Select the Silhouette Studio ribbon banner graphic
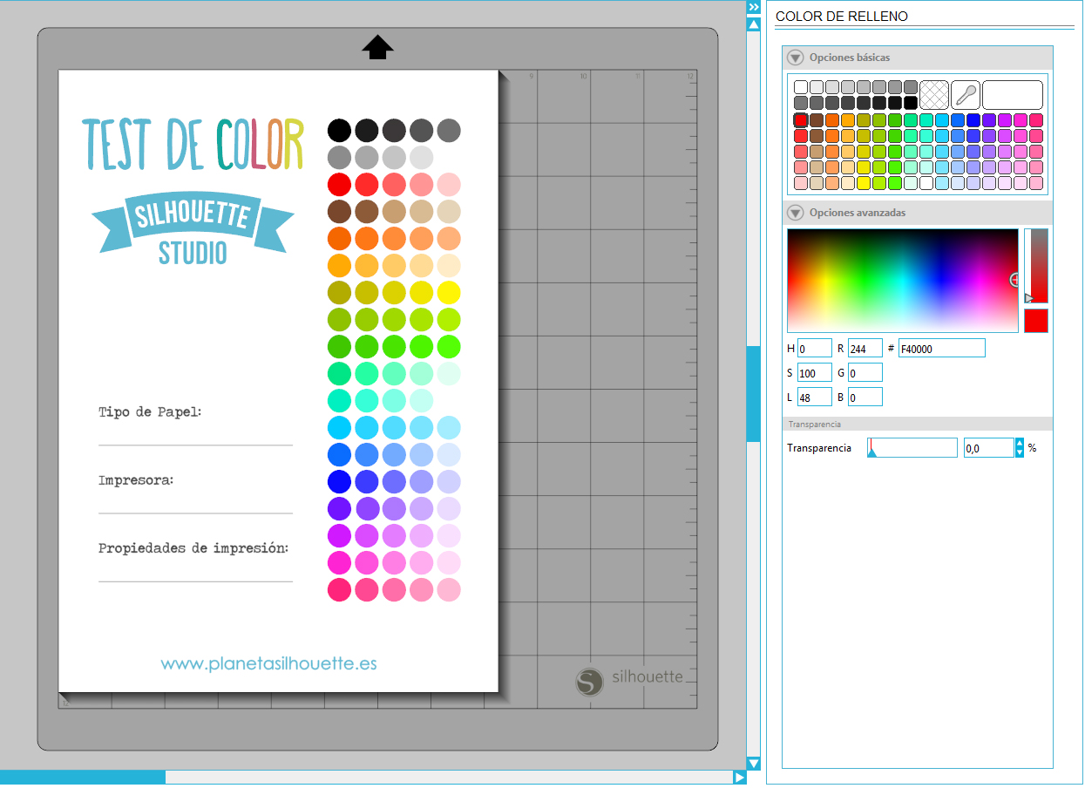Viewport: 1085px width, 795px height. point(193,228)
